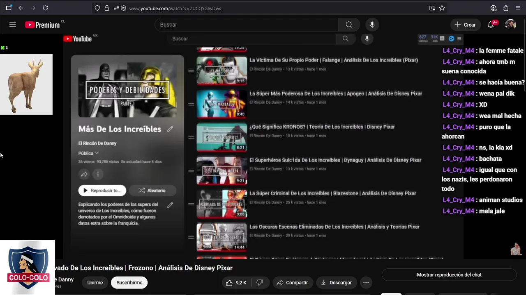The image size is (526, 295).
Task: Click the chat message 'la femme fatale'
Action: (x=501, y=51)
